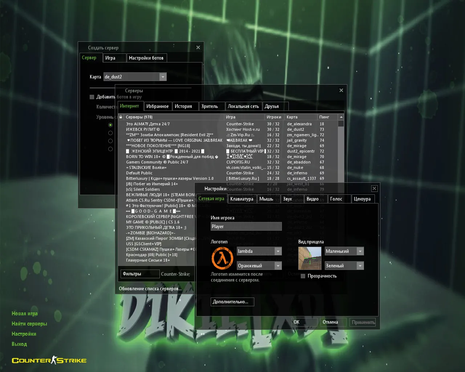Screen dimensions: 465x372
Task: Click the lambda logo preview image
Action: 222,258
